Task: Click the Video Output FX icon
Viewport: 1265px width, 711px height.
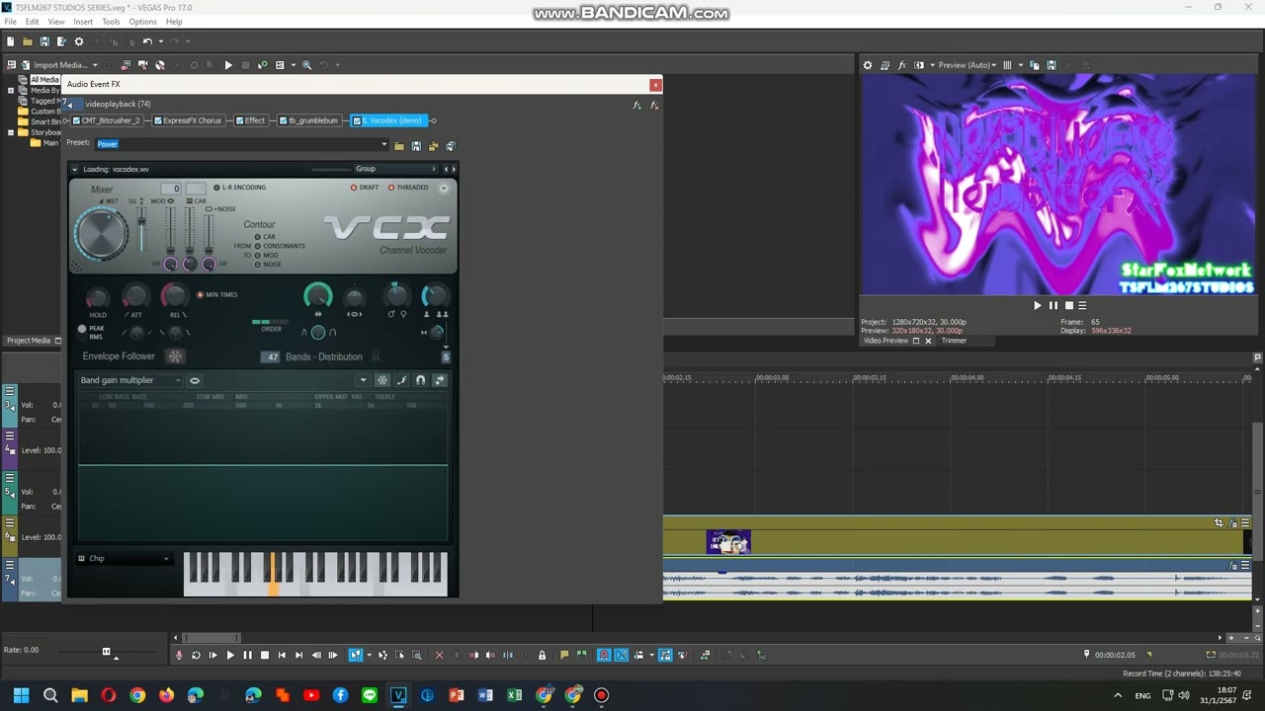Action: 901,65
